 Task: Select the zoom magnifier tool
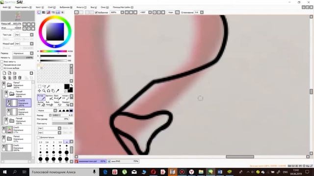coord(44,91)
